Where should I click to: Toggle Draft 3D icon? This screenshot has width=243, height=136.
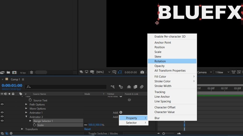click(x=121, y=87)
